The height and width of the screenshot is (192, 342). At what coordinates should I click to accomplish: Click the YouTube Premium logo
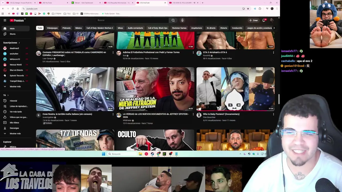pyautogui.click(x=17, y=20)
